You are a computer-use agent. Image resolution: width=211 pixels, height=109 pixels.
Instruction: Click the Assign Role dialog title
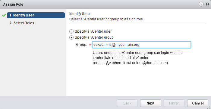tap(13, 4)
